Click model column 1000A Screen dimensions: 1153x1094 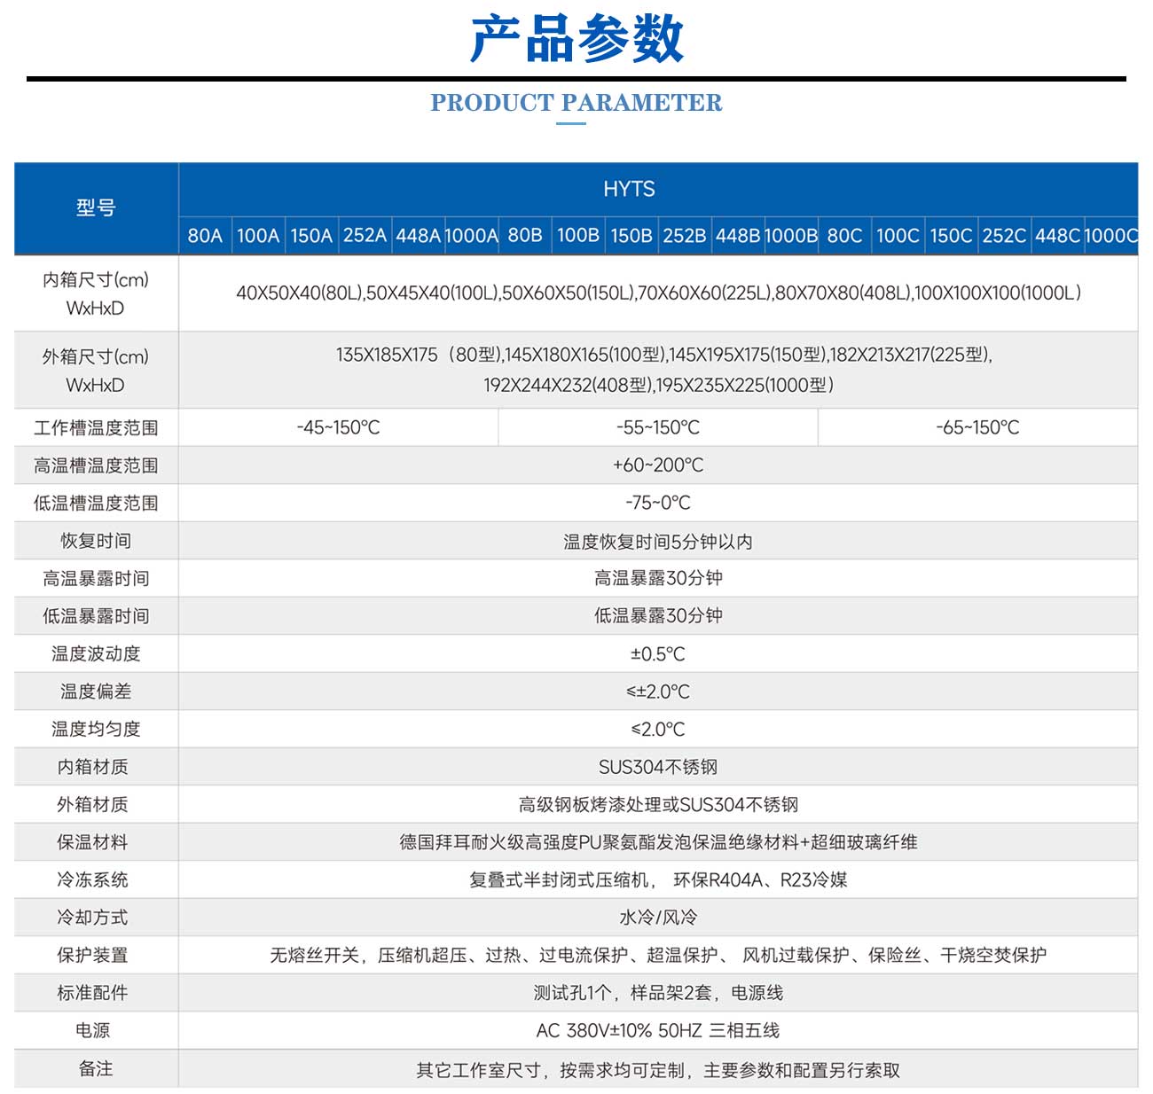pos(471,236)
